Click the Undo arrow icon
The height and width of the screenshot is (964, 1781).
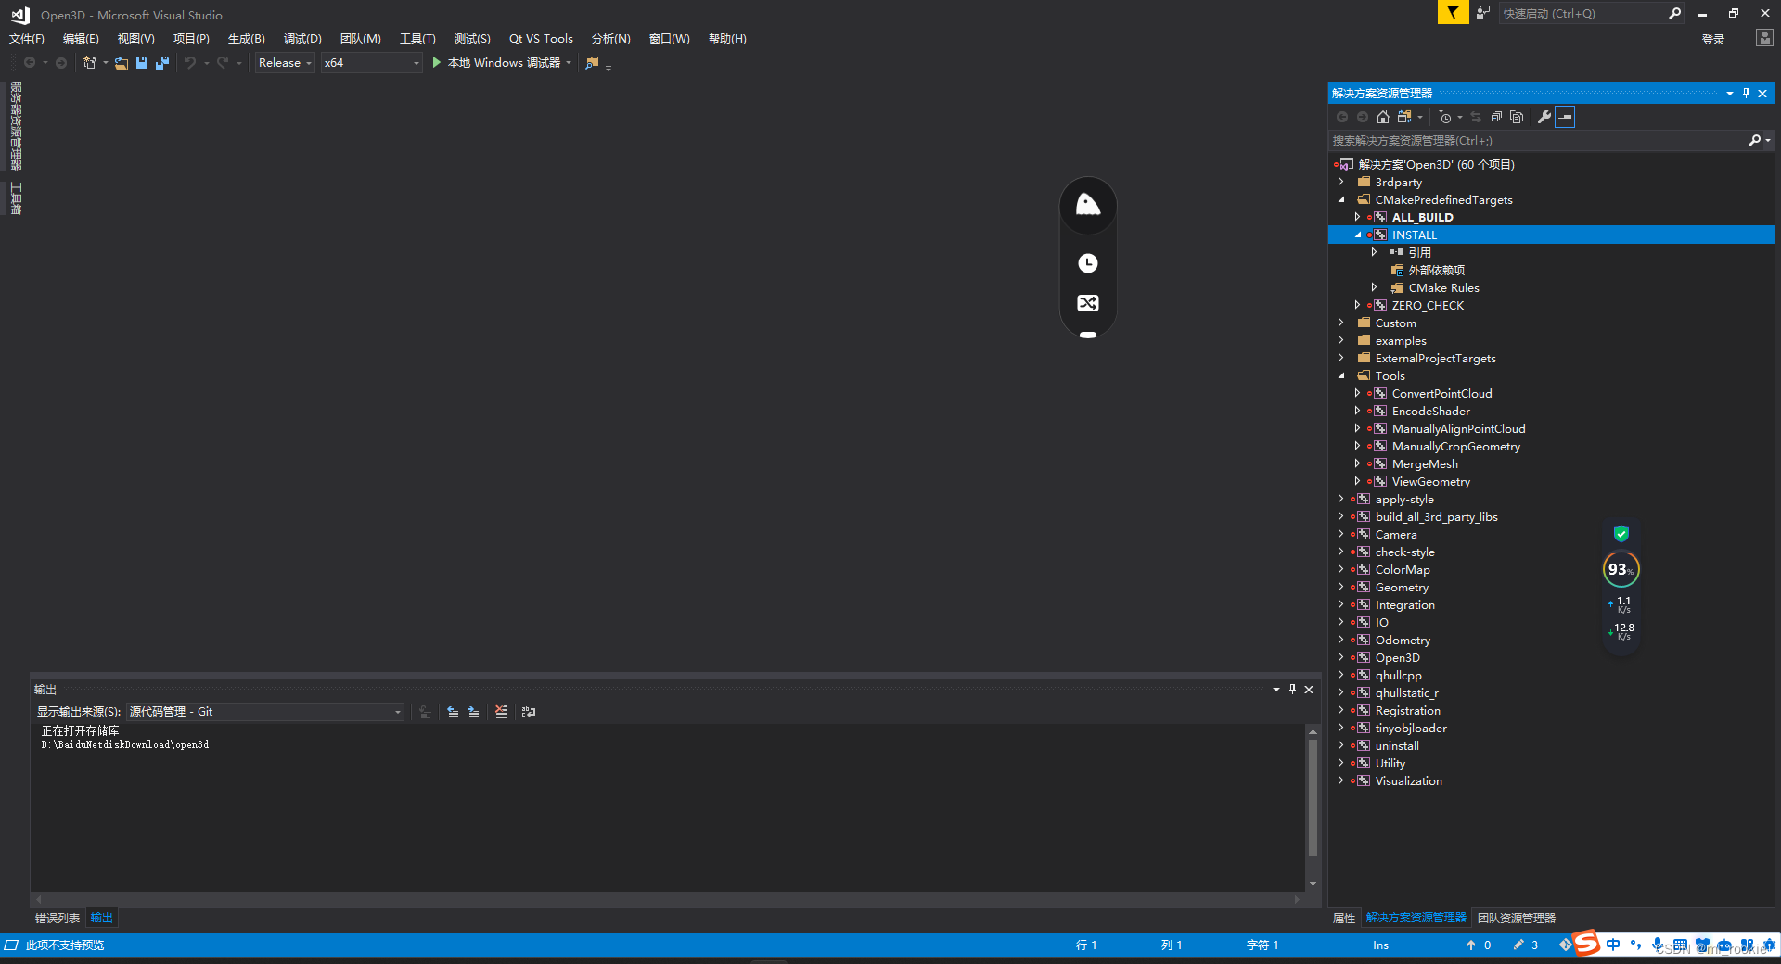[x=190, y=63]
